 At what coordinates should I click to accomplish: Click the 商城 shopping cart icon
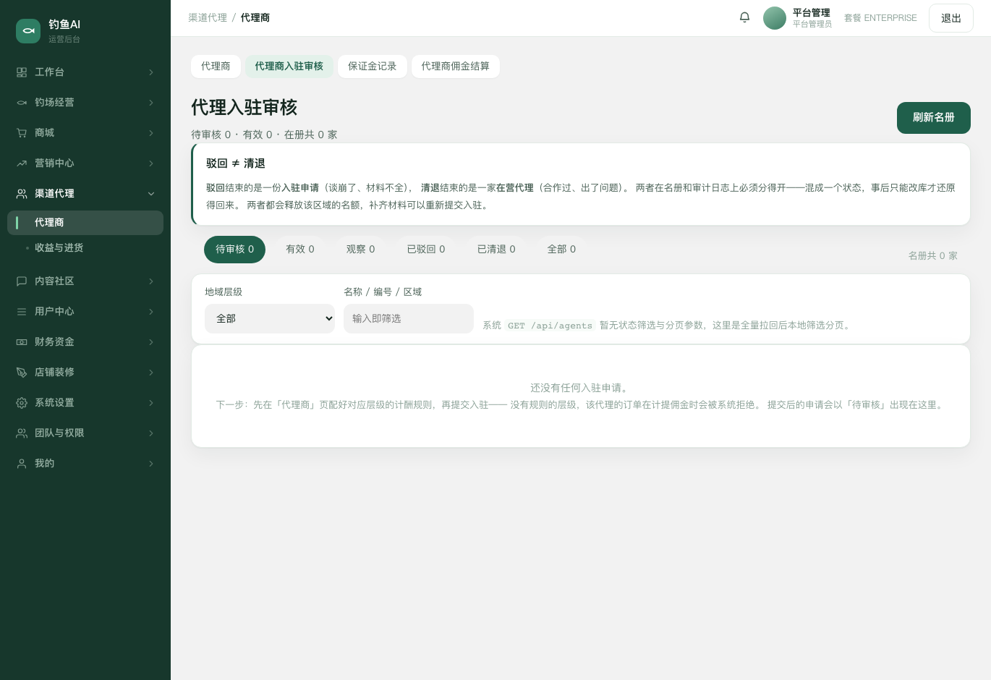tap(22, 133)
